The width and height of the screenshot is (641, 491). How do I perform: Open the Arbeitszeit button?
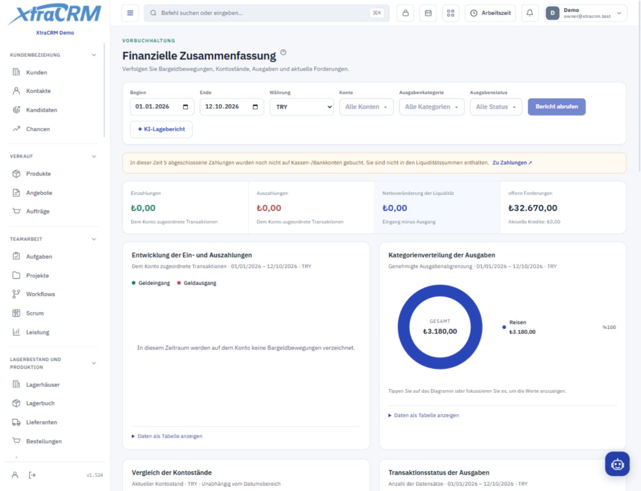pyautogui.click(x=490, y=13)
